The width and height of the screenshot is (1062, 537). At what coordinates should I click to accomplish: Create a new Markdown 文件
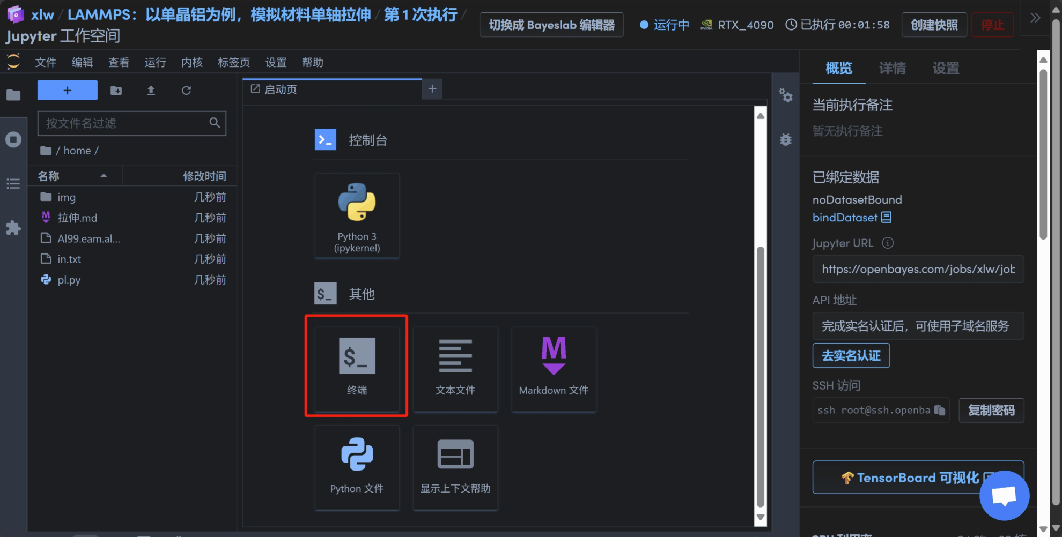554,368
